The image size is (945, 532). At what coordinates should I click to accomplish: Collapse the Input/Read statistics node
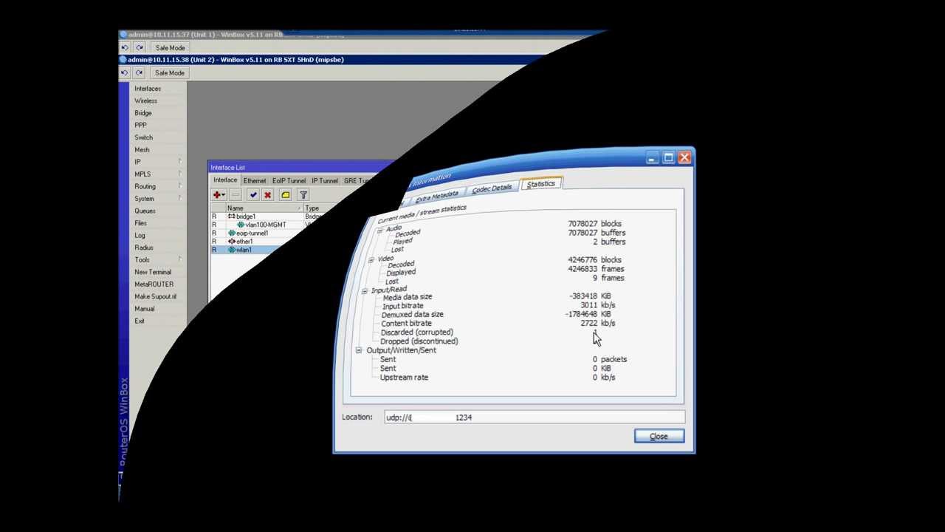point(364,292)
